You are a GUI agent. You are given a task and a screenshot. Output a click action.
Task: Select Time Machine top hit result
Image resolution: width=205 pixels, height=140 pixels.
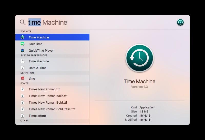(x=53, y=37)
